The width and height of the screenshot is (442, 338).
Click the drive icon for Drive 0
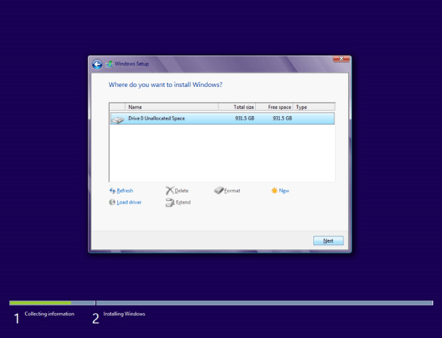[117, 120]
